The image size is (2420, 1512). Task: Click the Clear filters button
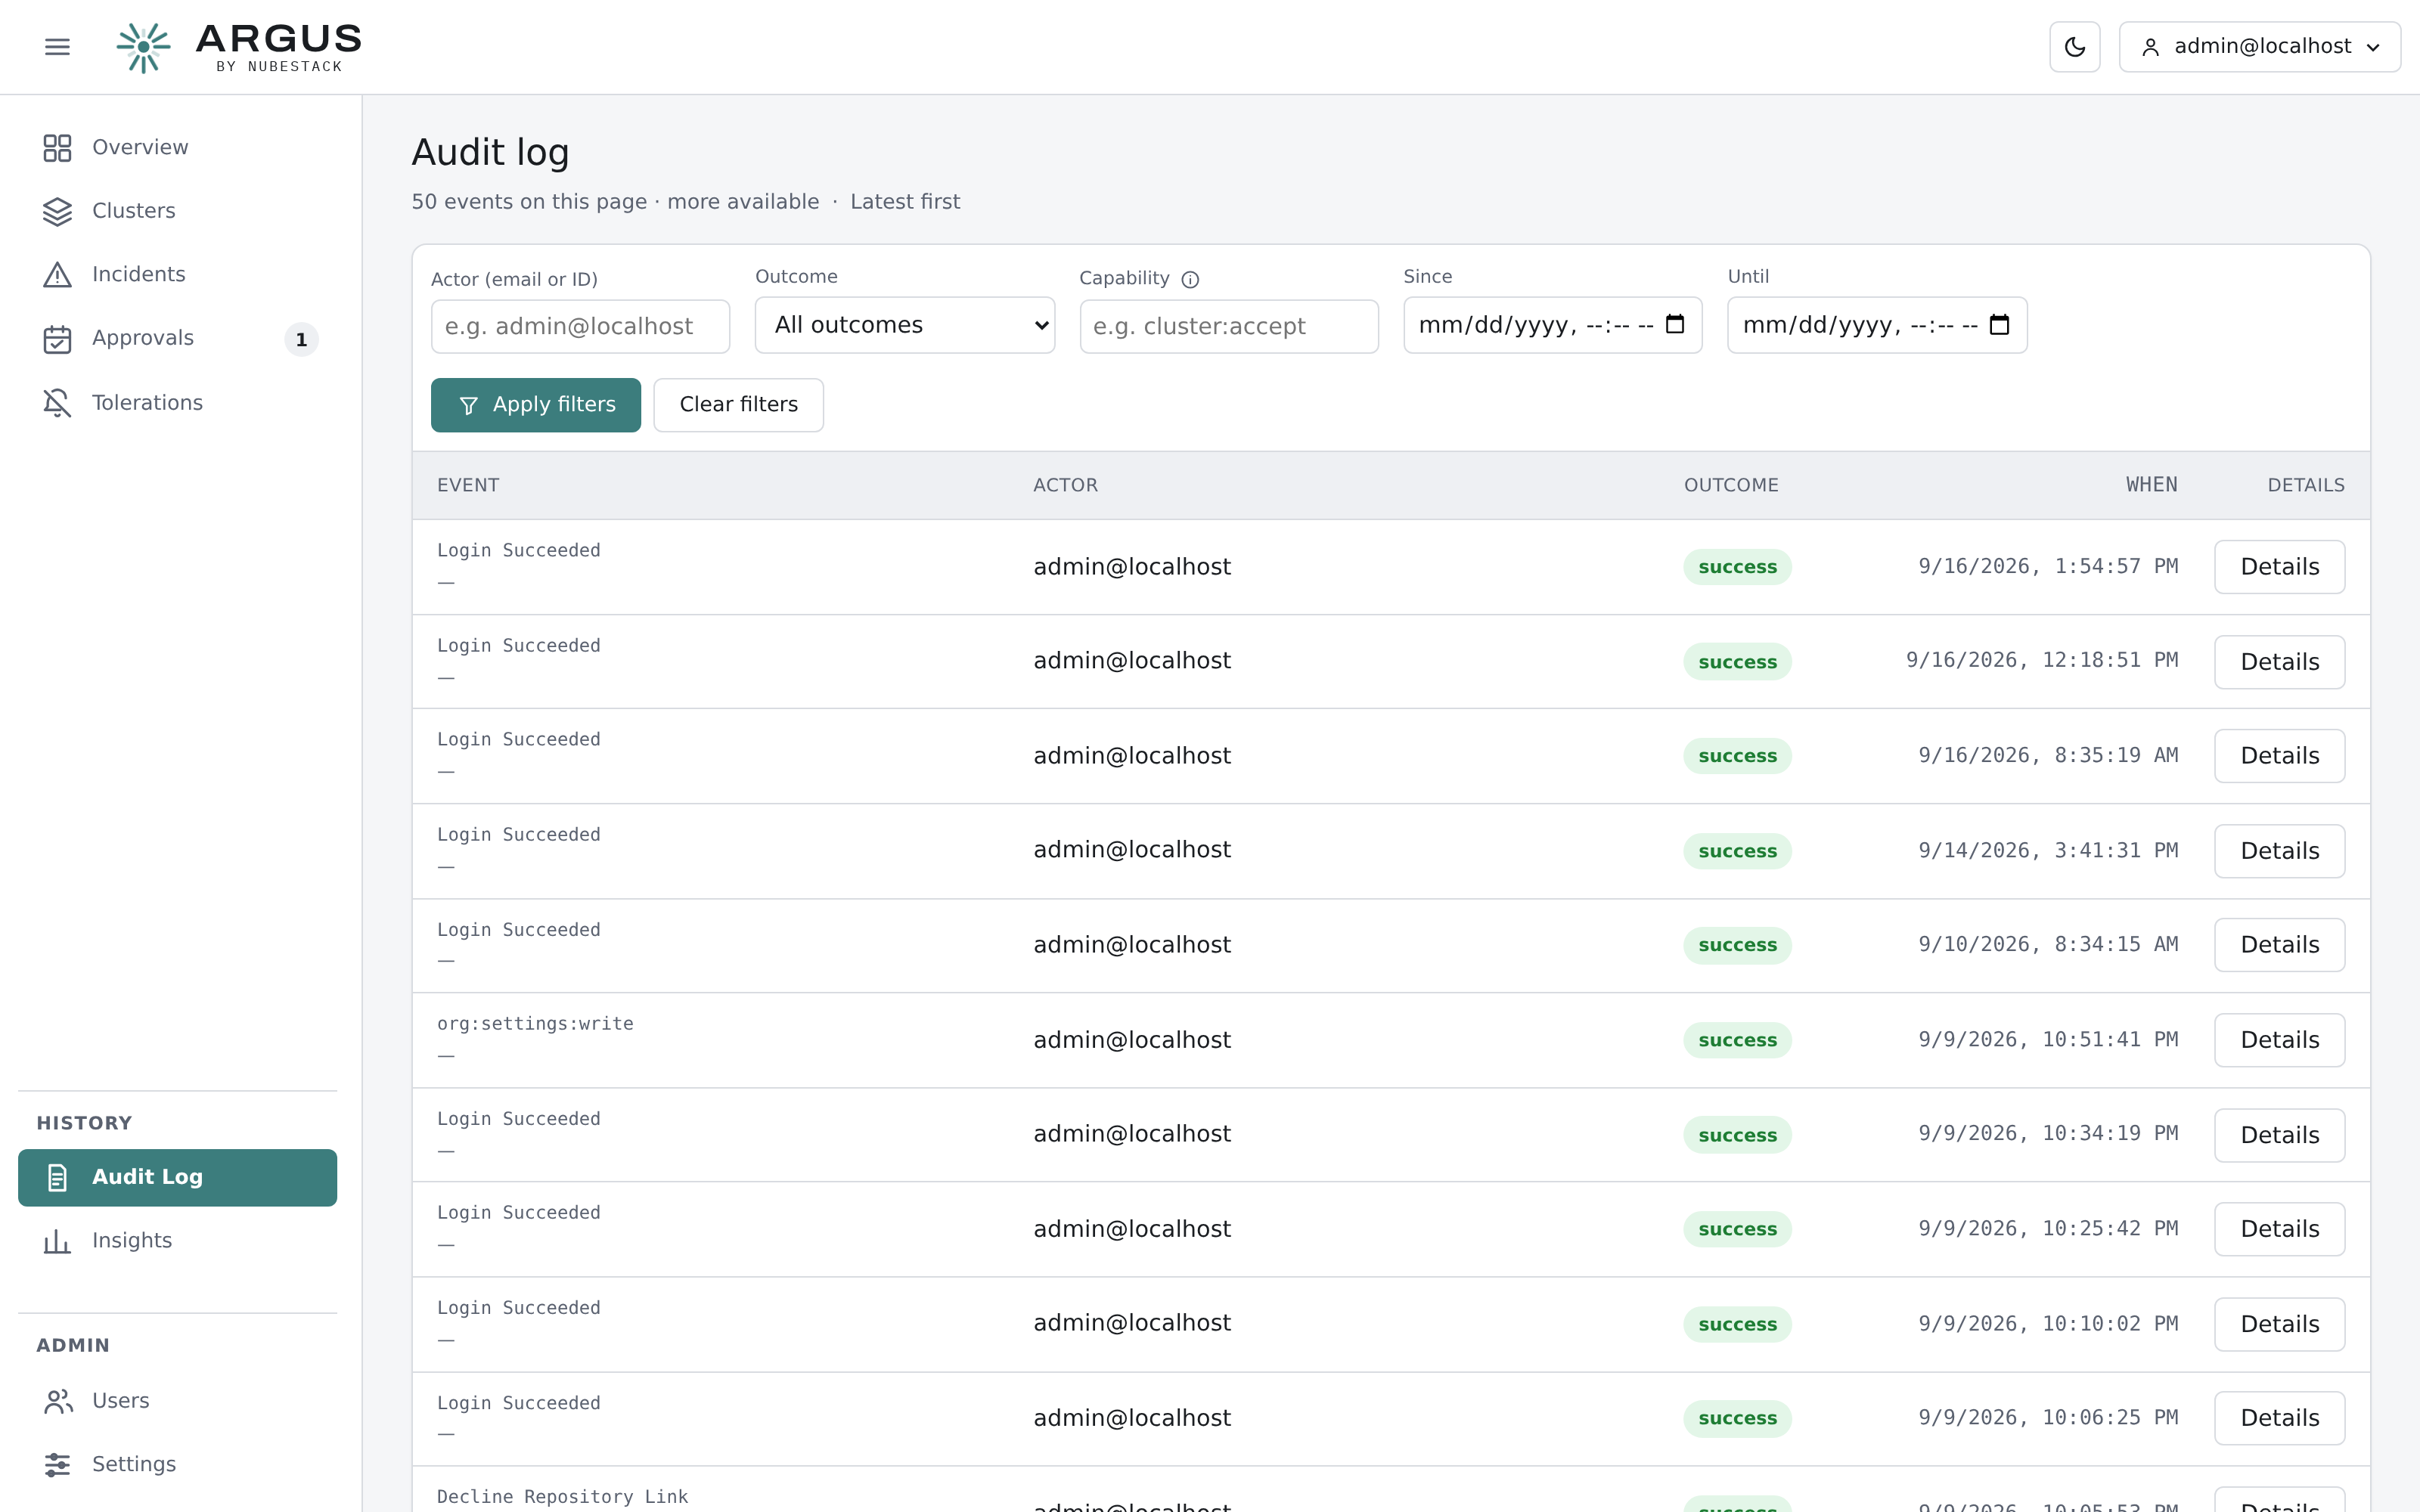[x=738, y=405]
